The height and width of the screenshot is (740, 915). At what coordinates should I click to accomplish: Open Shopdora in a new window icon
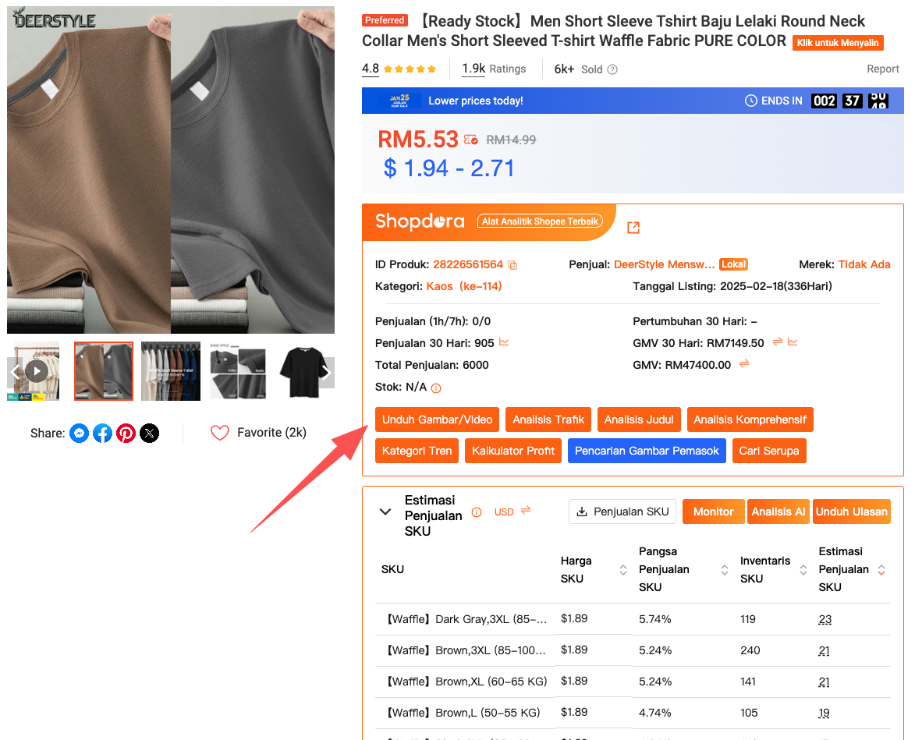[x=633, y=227]
